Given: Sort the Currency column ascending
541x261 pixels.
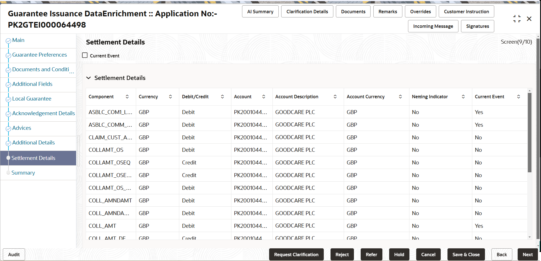Looking at the screenshot, I should [170, 97].
